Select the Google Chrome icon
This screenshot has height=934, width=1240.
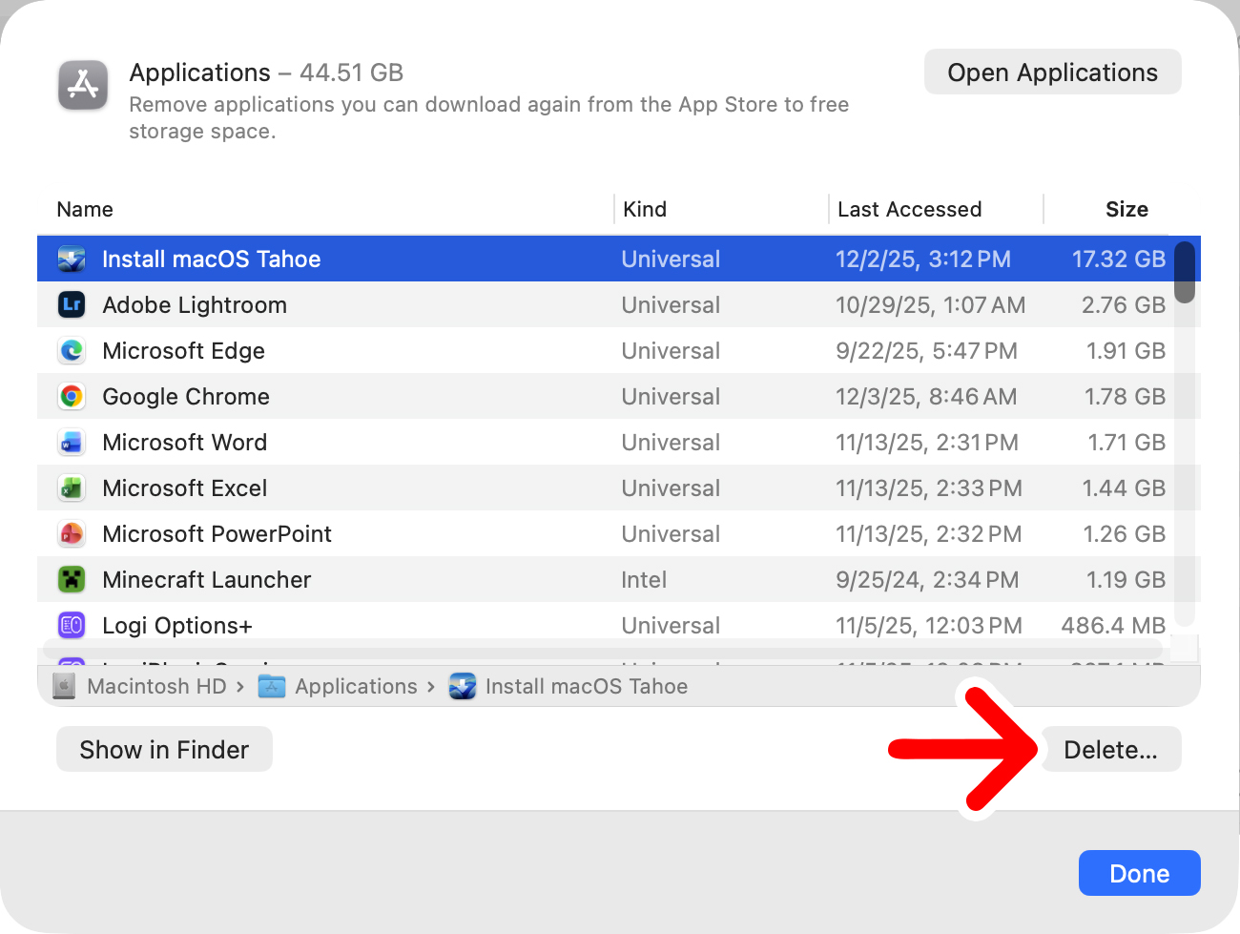click(72, 397)
